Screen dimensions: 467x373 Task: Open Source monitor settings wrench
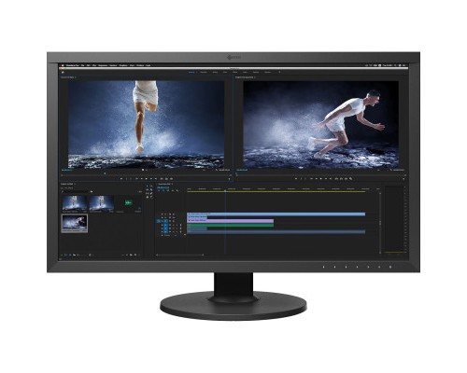(217, 170)
